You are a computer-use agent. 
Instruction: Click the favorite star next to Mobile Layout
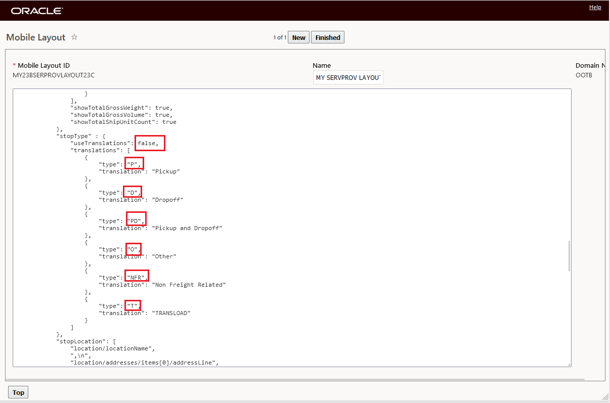74,37
